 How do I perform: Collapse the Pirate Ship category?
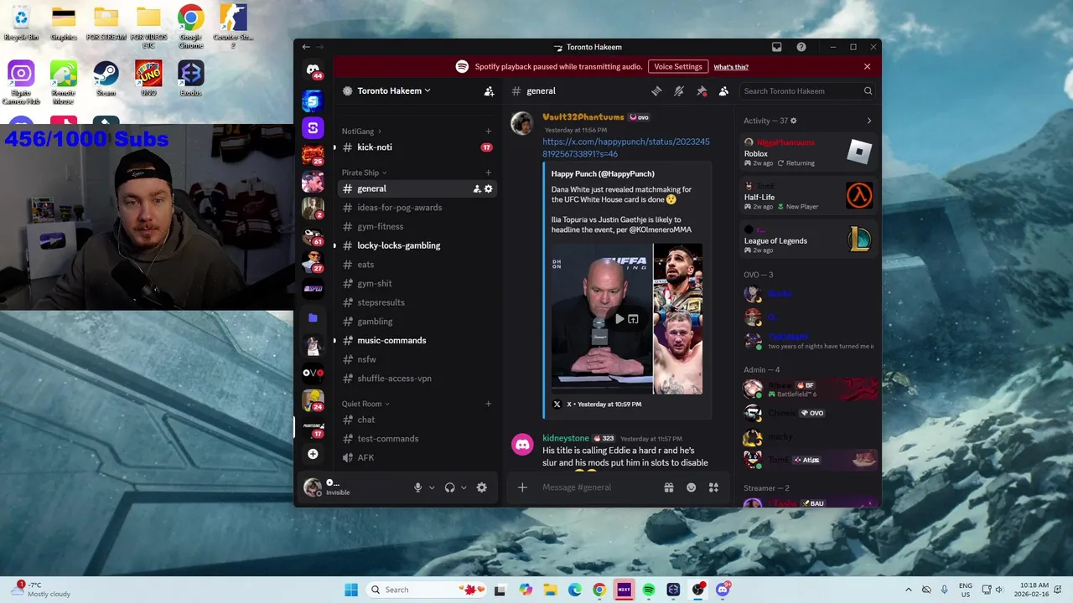click(x=363, y=173)
